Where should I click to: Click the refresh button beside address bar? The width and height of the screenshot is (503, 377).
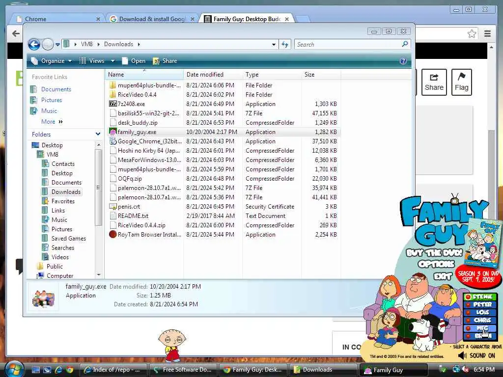tap(285, 44)
